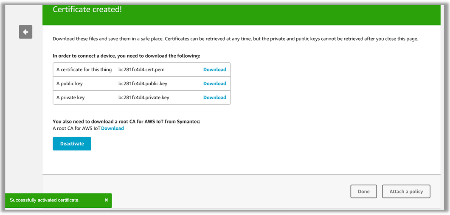Click the Symantec root CA heading text
Image resolution: width=450 pixels, height=215 pixels.
126,122
